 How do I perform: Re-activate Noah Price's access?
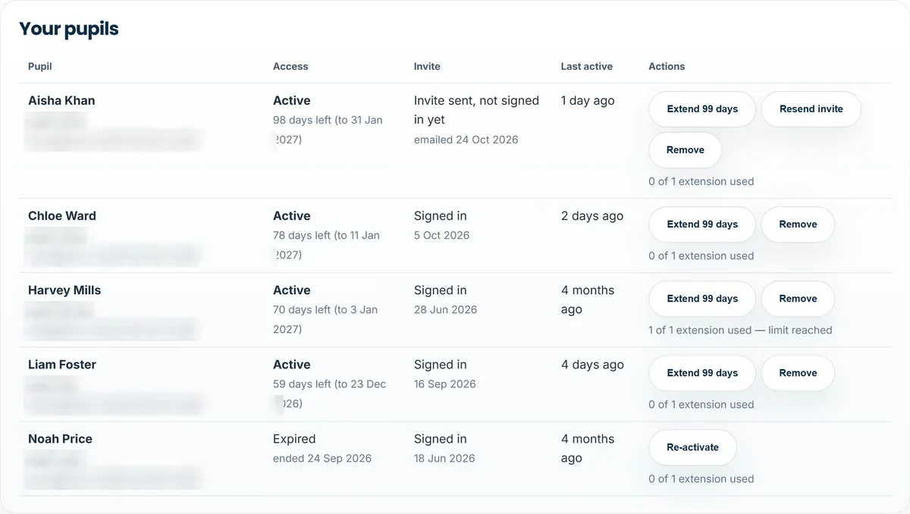[692, 447]
